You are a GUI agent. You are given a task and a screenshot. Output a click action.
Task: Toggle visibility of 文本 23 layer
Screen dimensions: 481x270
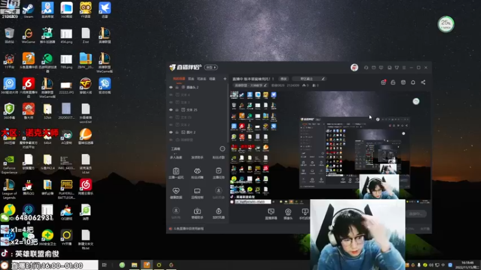[x=171, y=117]
